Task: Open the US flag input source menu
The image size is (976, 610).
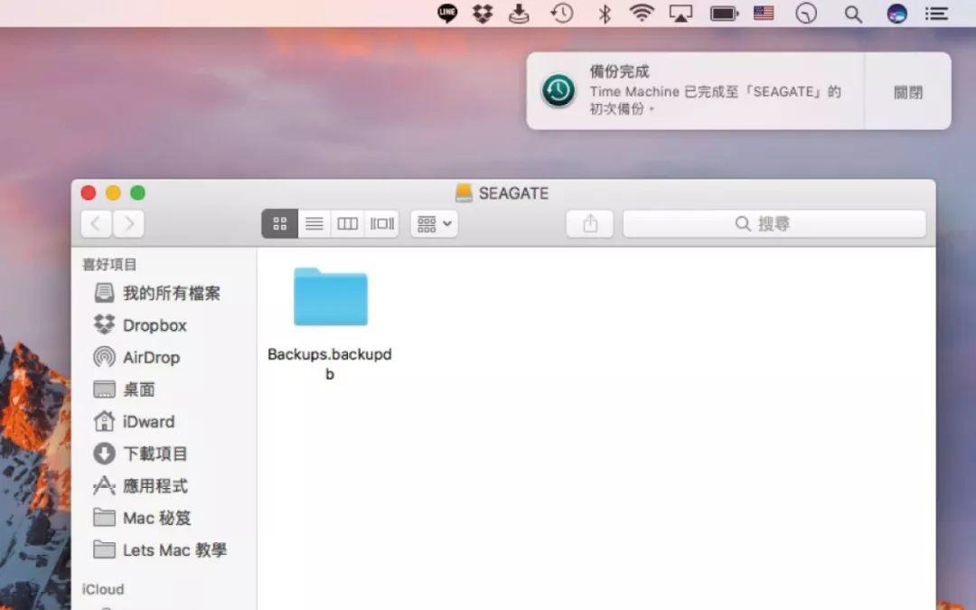Action: point(764,13)
